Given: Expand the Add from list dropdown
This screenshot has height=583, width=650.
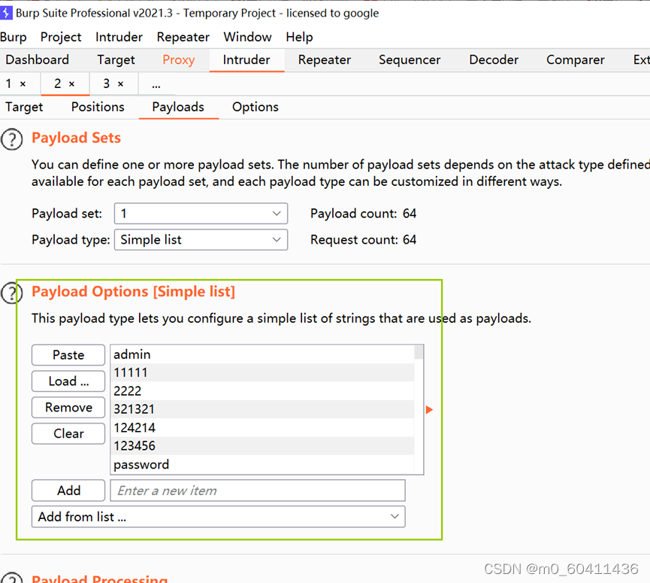Looking at the screenshot, I should 219,517.
